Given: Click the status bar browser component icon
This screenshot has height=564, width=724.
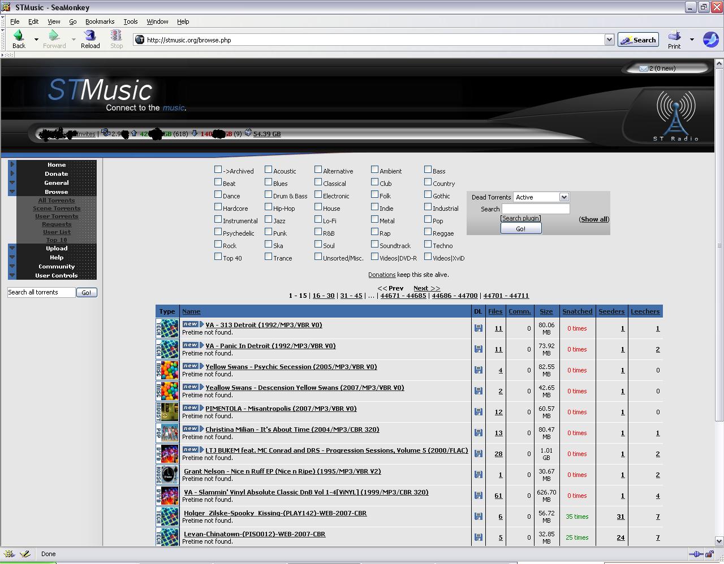Looking at the screenshot, I should click(x=10, y=554).
